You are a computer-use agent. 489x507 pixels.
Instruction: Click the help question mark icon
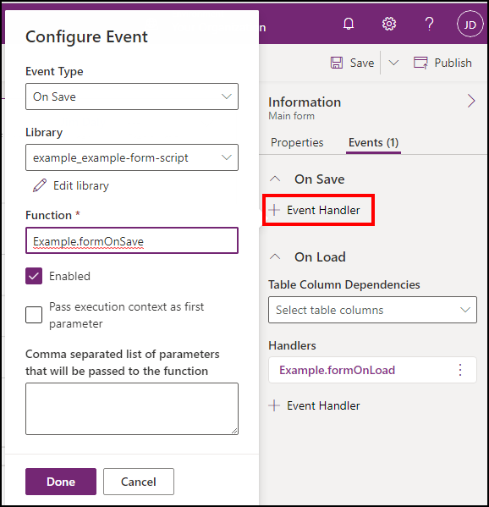coord(429,24)
